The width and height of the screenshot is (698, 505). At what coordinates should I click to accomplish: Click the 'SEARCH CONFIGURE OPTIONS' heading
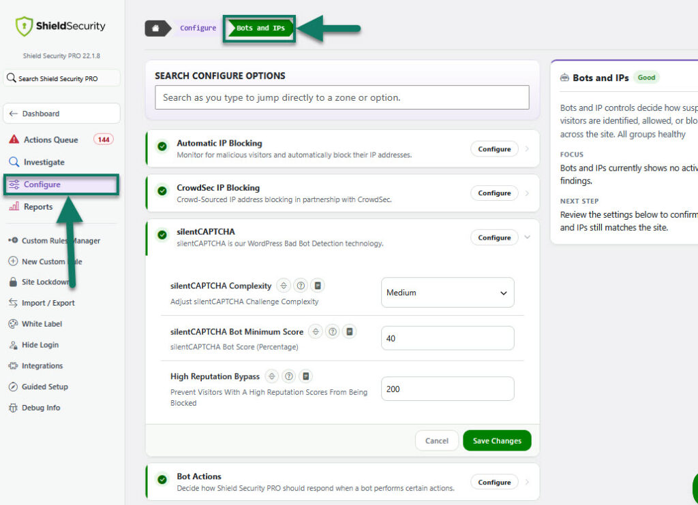point(220,76)
